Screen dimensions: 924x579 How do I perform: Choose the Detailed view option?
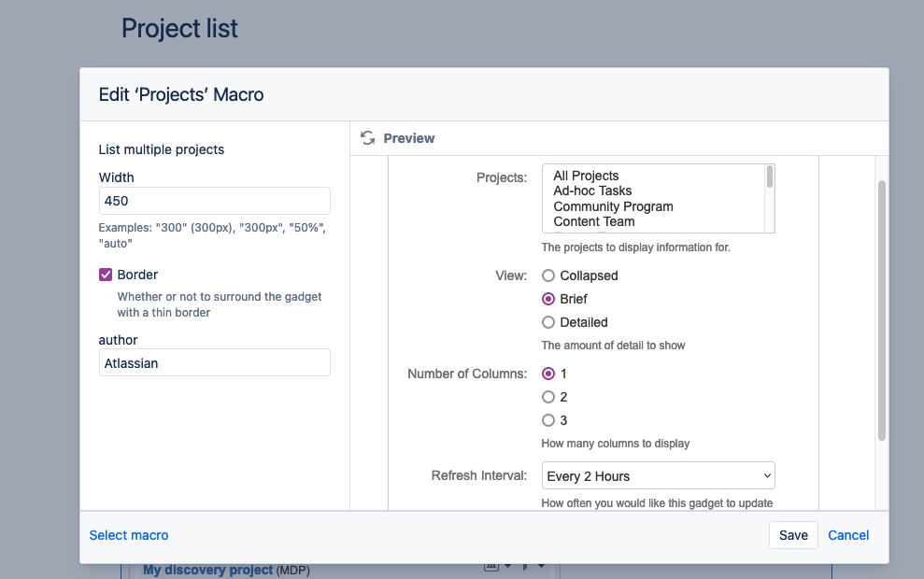pyautogui.click(x=548, y=322)
